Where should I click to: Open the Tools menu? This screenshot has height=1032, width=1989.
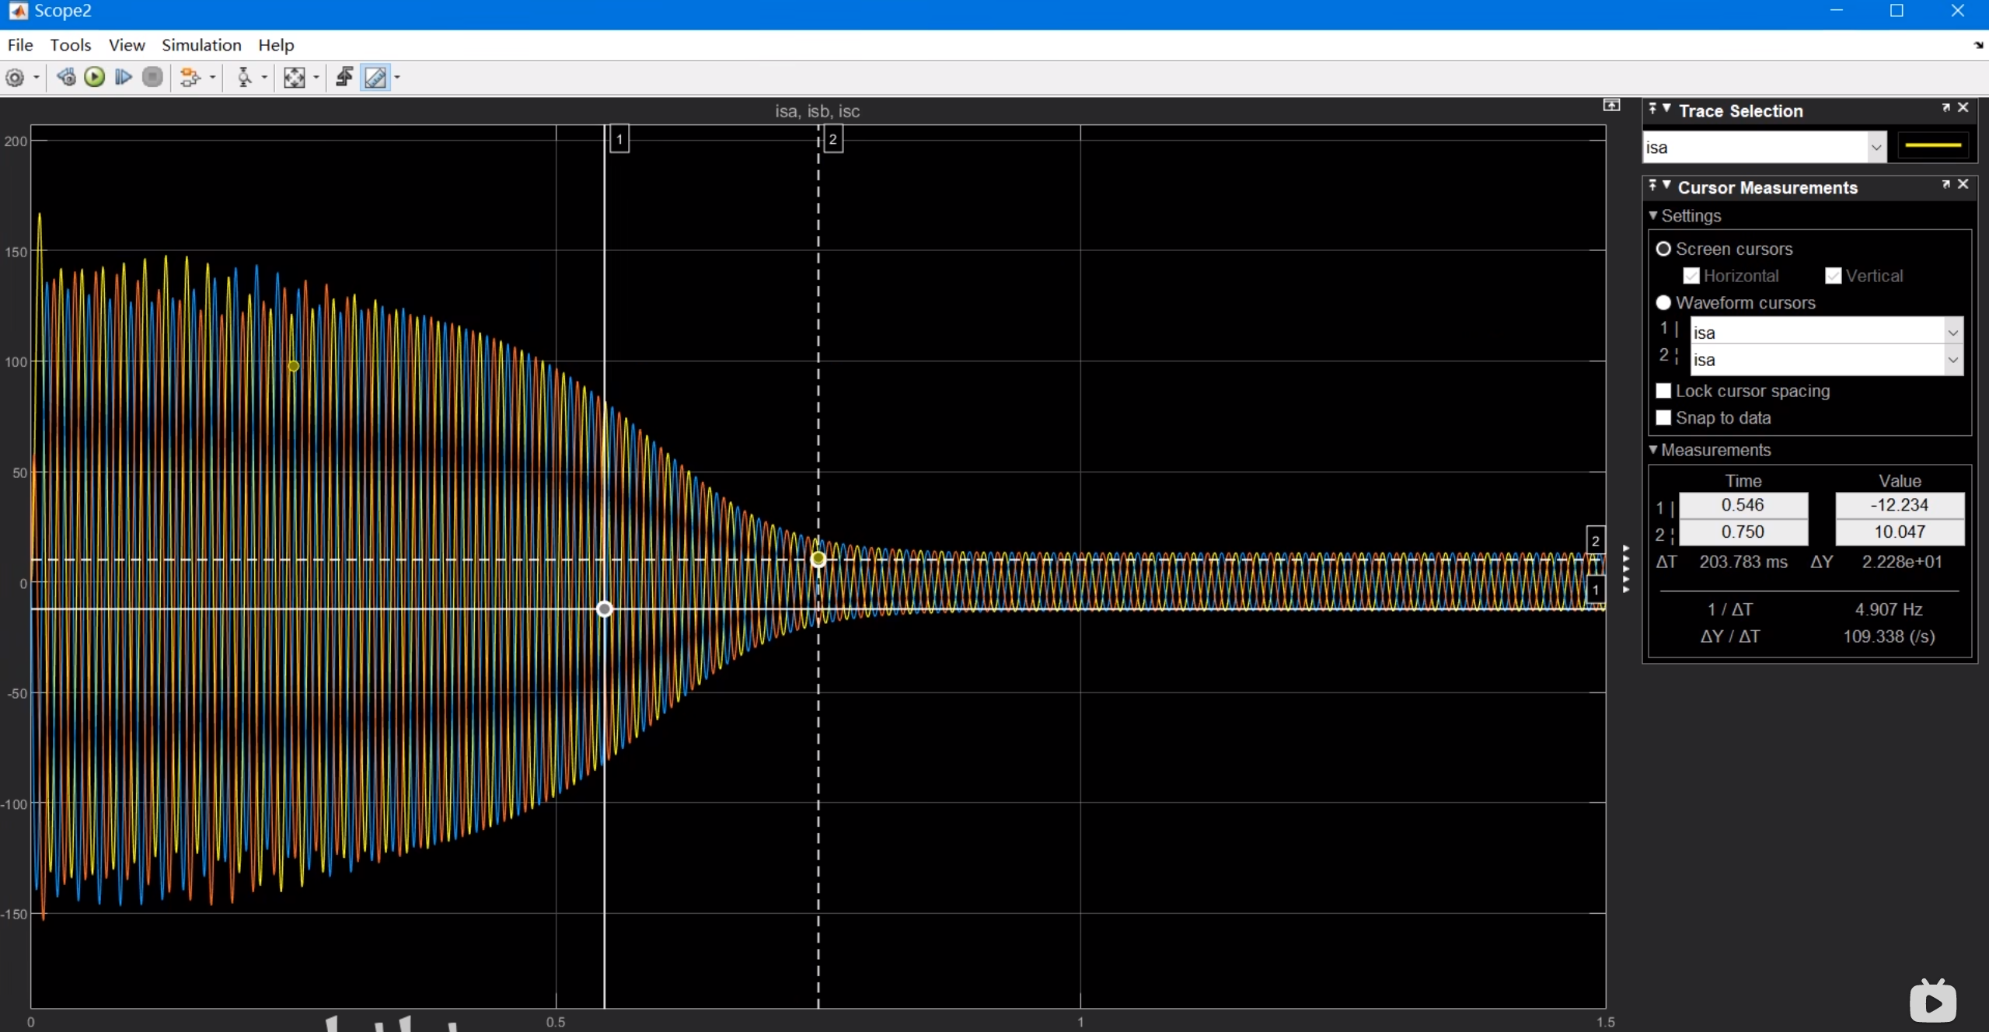(x=70, y=45)
